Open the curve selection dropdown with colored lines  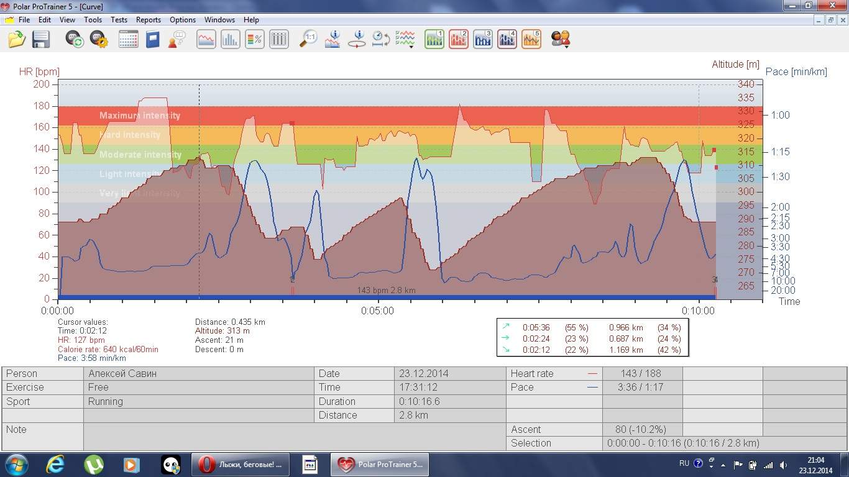405,39
